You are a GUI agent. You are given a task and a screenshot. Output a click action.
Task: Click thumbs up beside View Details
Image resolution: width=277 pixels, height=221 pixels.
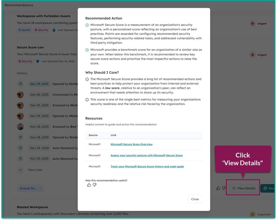point(218,188)
